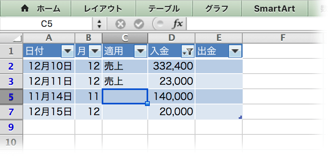This screenshot has height=156, width=330.
Task: Select cell containing 332,400
Action: coord(171,66)
